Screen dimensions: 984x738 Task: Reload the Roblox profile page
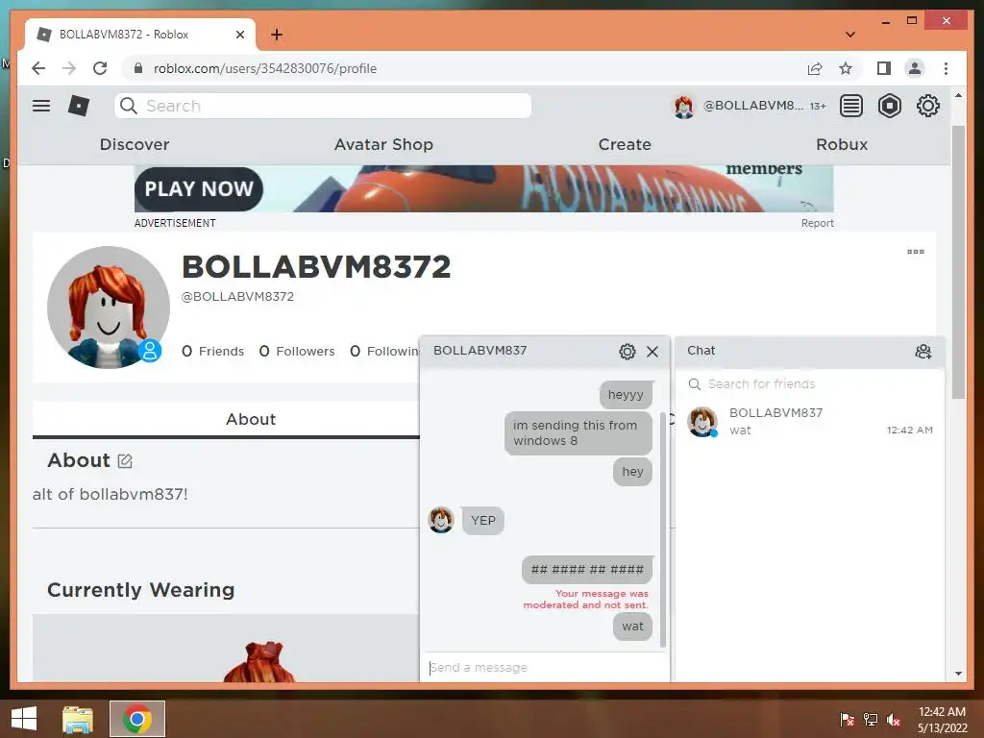pos(100,68)
